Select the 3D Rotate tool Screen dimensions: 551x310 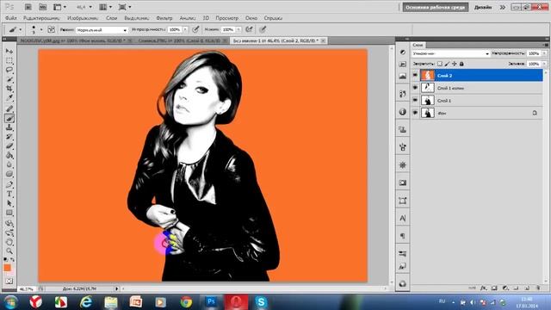click(9, 224)
